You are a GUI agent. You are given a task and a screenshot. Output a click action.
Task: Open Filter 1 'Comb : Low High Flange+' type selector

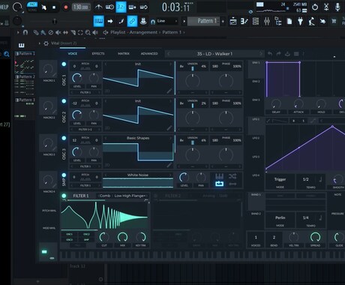pyautogui.click(x=123, y=196)
